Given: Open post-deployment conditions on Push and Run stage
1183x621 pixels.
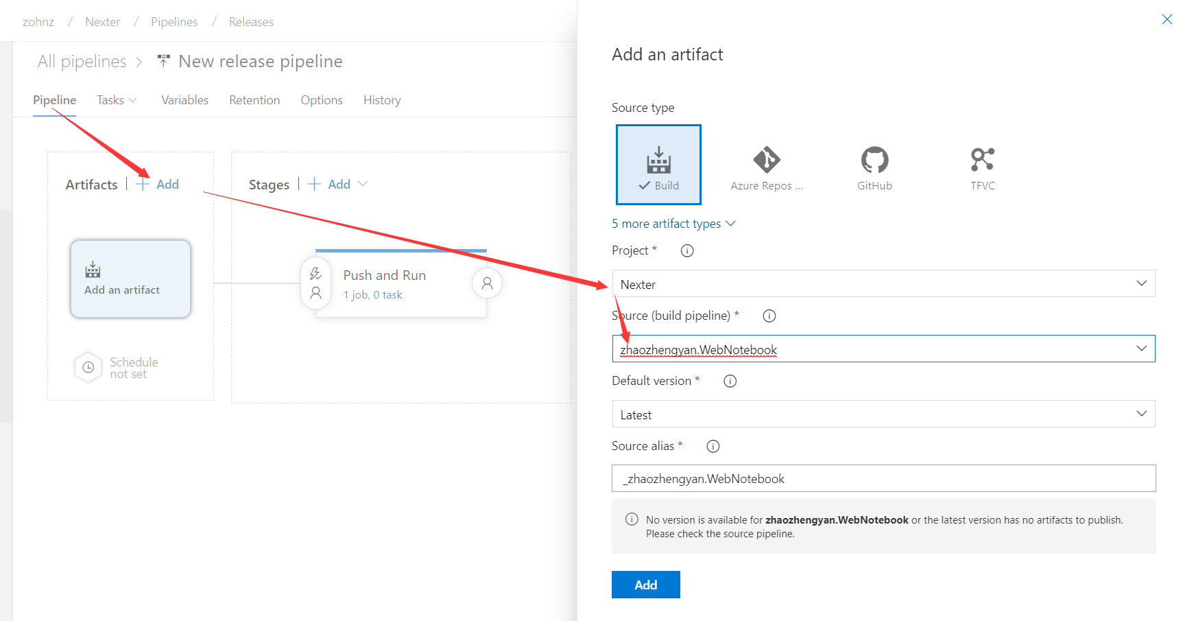Looking at the screenshot, I should 487,282.
